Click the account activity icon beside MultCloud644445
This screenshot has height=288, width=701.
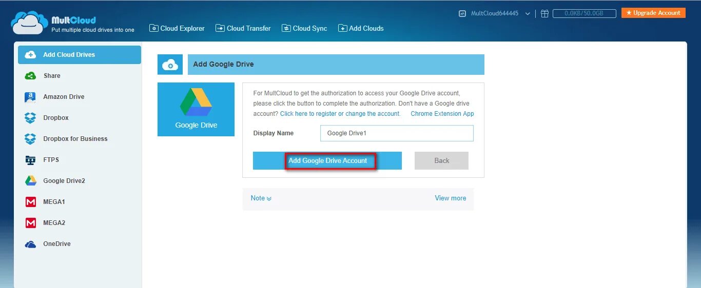point(462,14)
